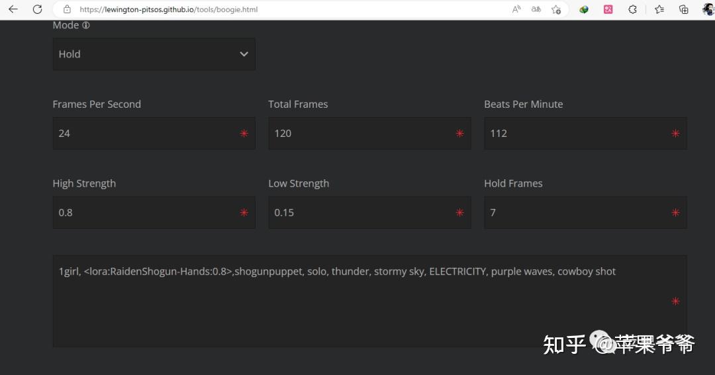This screenshot has width=715, height=375.
Task: Click the Low Strength input
Action: point(361,212)
